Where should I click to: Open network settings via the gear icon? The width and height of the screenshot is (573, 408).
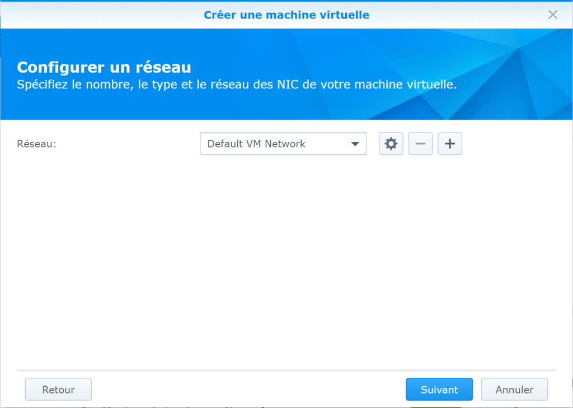(x=391, y=144)
